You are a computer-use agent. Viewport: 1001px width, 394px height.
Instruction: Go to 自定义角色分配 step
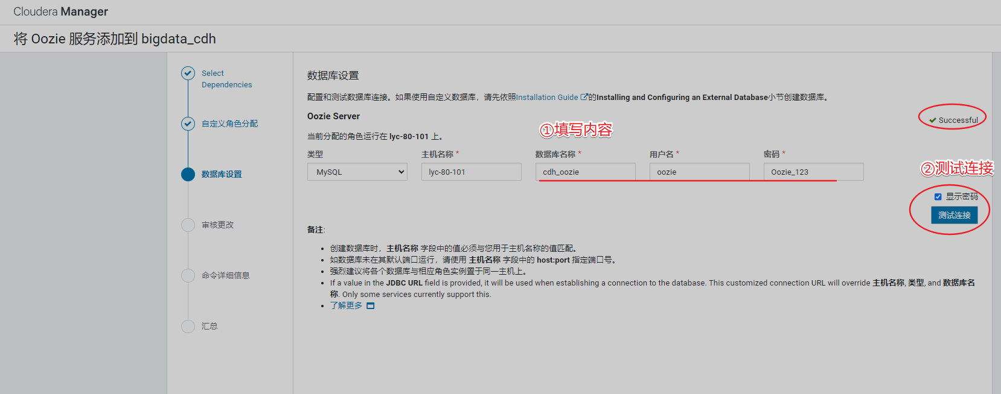pyautogui.click(x=229, y=124)
